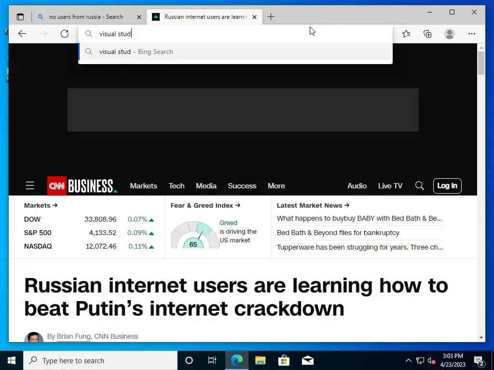The width and height of the screenshot is (494, 370).
Task: Click the disabled forward navigation arrow
Action: click(43, 34)
